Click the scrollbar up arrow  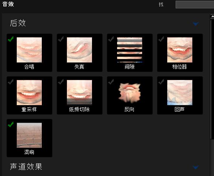click(212, 16)
